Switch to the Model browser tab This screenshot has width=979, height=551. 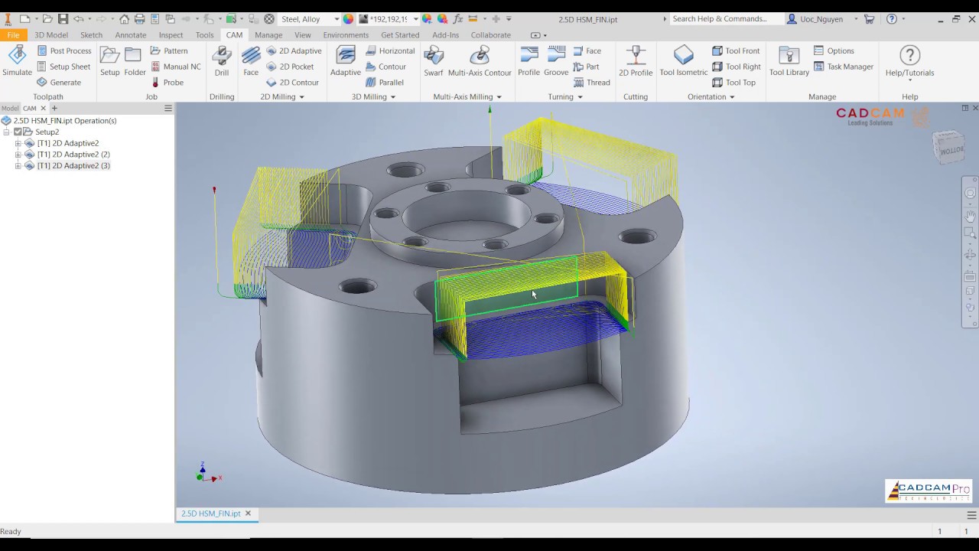click(10, 109)
